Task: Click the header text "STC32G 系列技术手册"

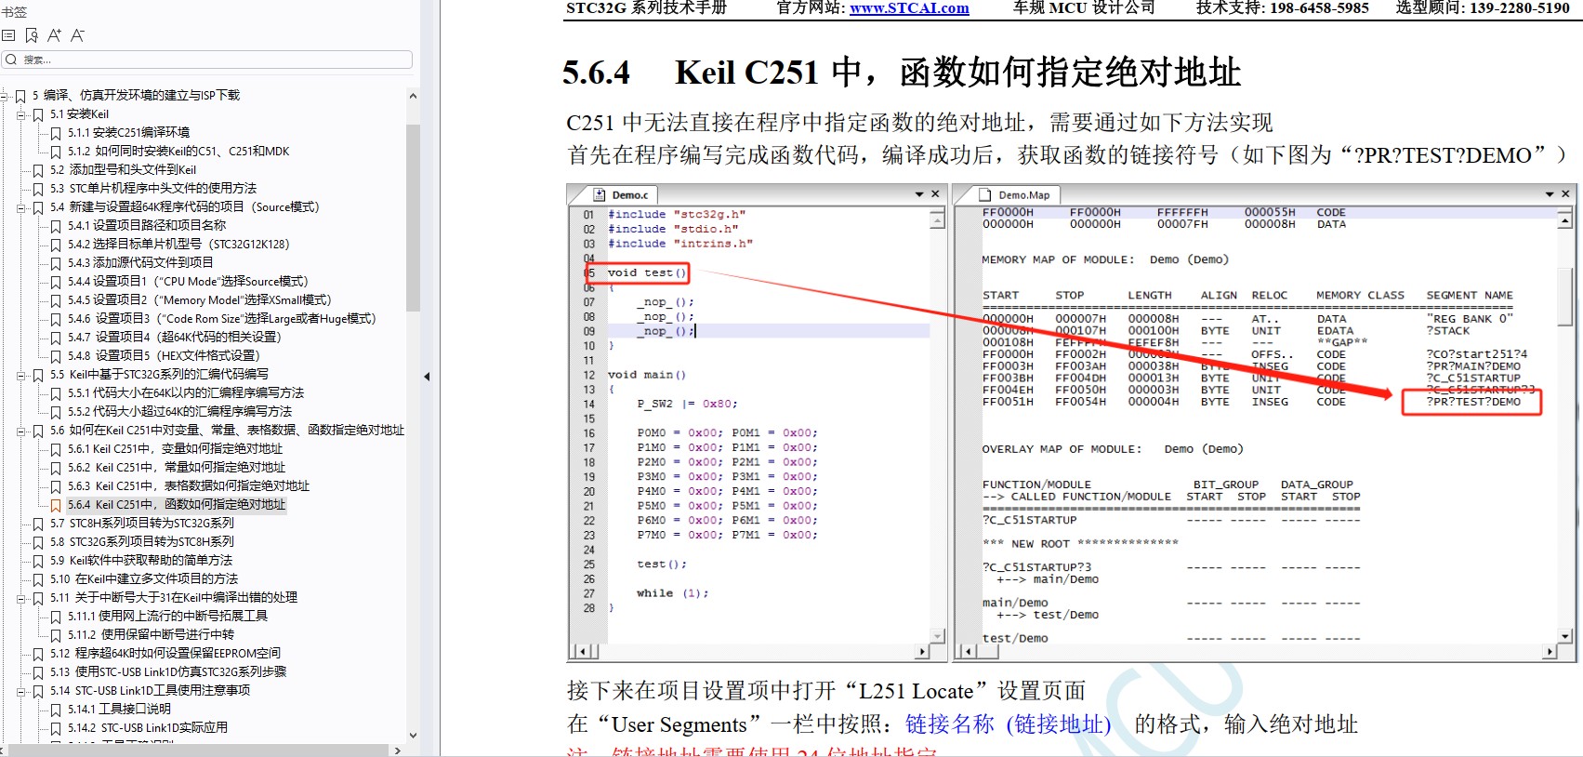Action: tap(647, 8)
